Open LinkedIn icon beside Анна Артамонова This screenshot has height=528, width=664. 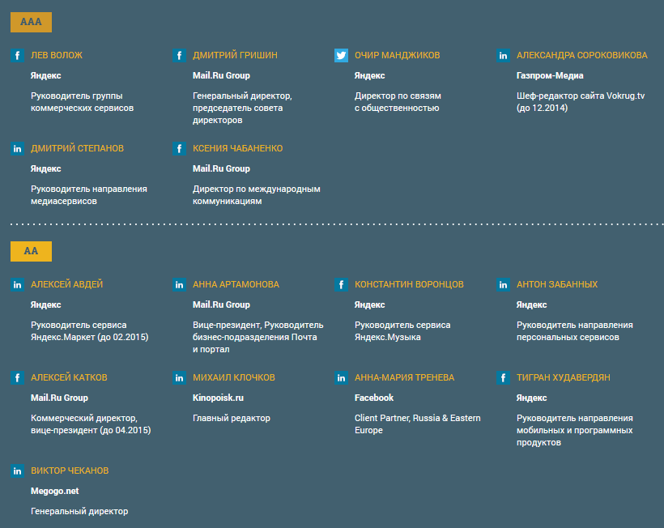pyautogui.click(x=179, y=284)
